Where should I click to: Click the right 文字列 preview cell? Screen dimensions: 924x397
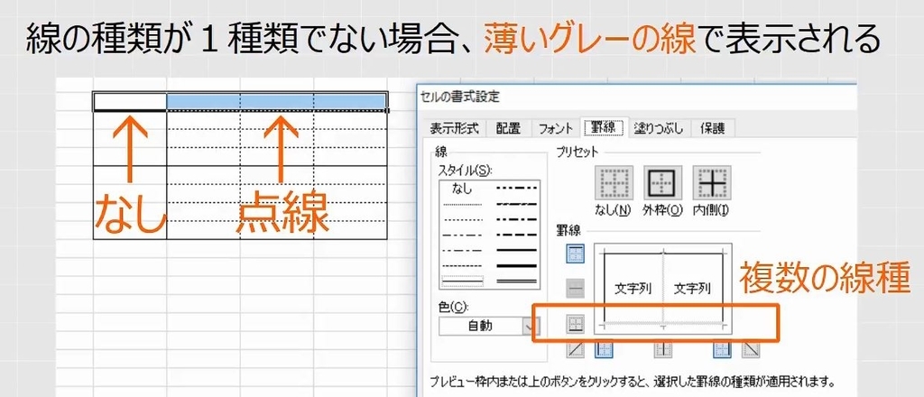[692, 290]
